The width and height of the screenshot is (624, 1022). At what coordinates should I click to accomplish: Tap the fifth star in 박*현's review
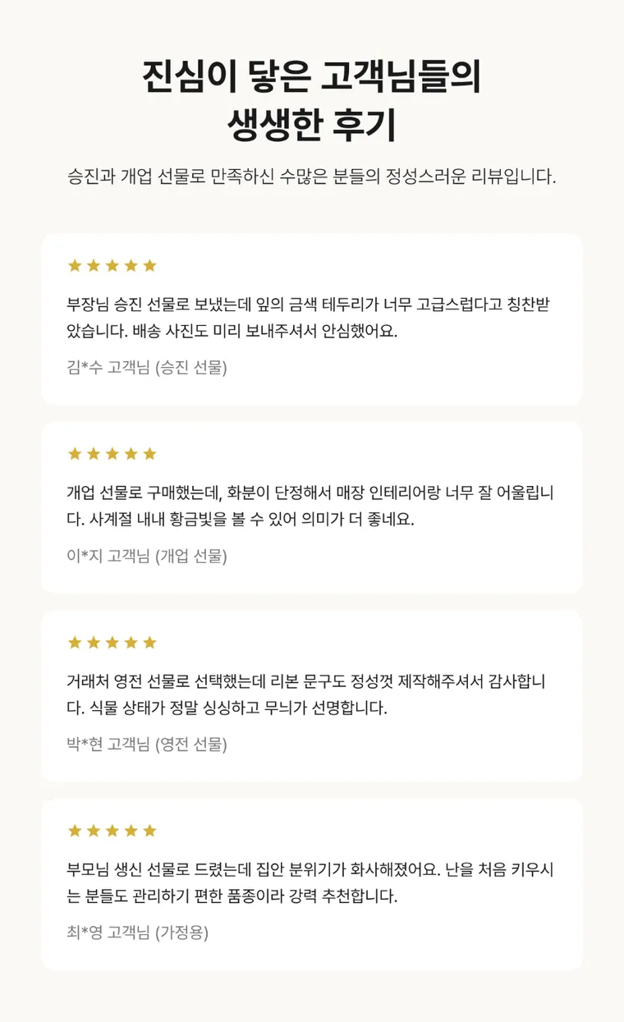(x=149, y=643)
